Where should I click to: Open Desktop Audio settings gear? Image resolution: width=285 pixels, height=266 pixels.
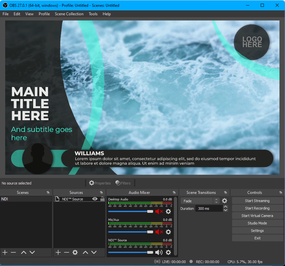pos(168,211)
